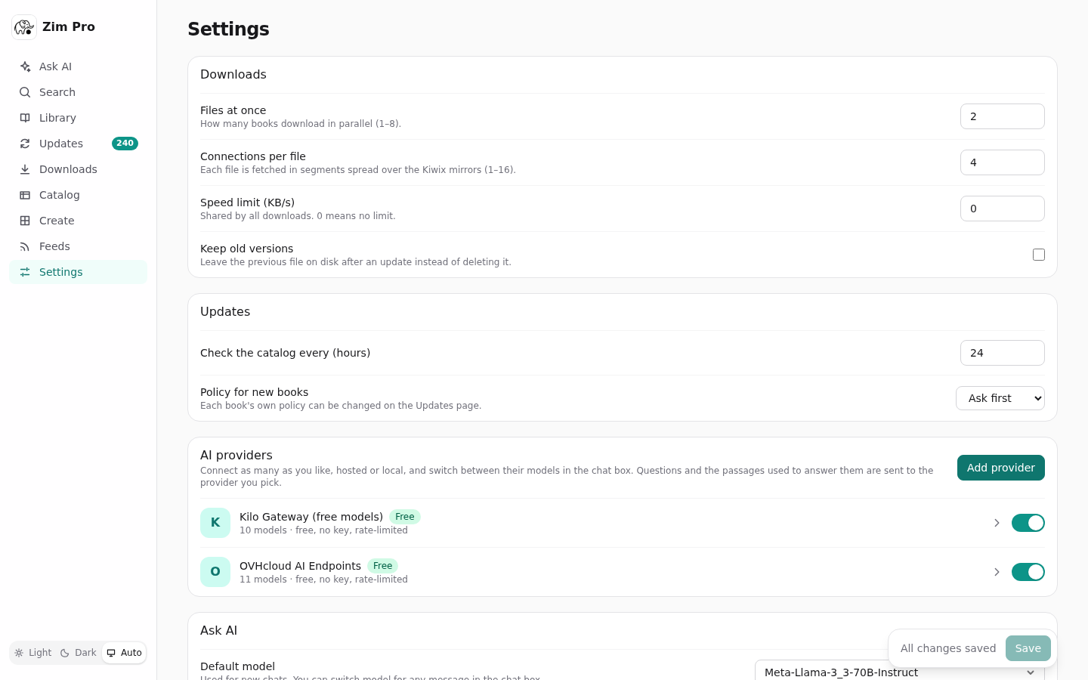The image size is (1088, 680).
Task: Turn off the OVHcloud AI Endpoints toggle
Action: [1028, 572]
